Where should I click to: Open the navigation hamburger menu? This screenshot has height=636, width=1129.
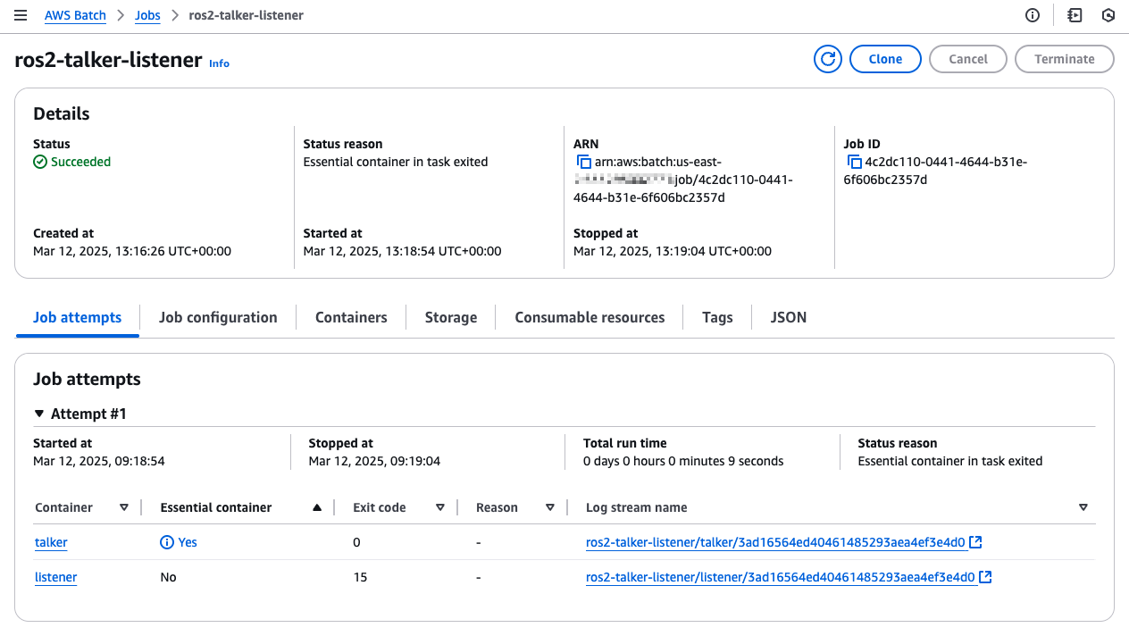click(x=21, y=15)
